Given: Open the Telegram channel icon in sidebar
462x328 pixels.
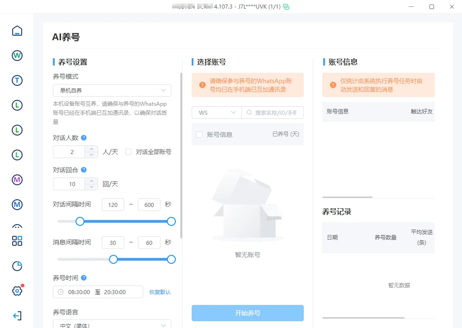Looking at the screenshot, I should coord(17,80).
